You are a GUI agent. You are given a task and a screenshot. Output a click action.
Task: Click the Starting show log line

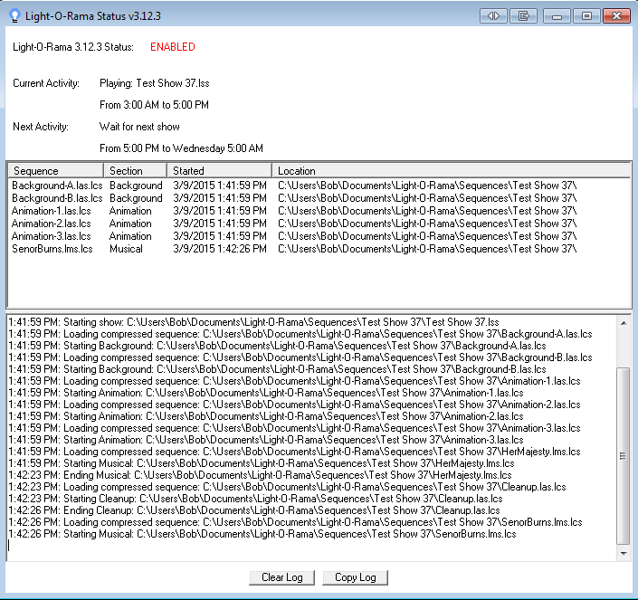point(254,322)
